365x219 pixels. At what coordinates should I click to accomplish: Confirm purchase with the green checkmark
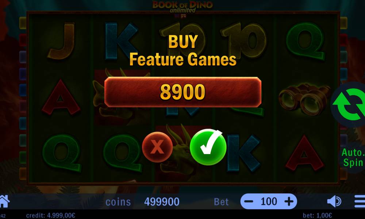tap(208, 147)
